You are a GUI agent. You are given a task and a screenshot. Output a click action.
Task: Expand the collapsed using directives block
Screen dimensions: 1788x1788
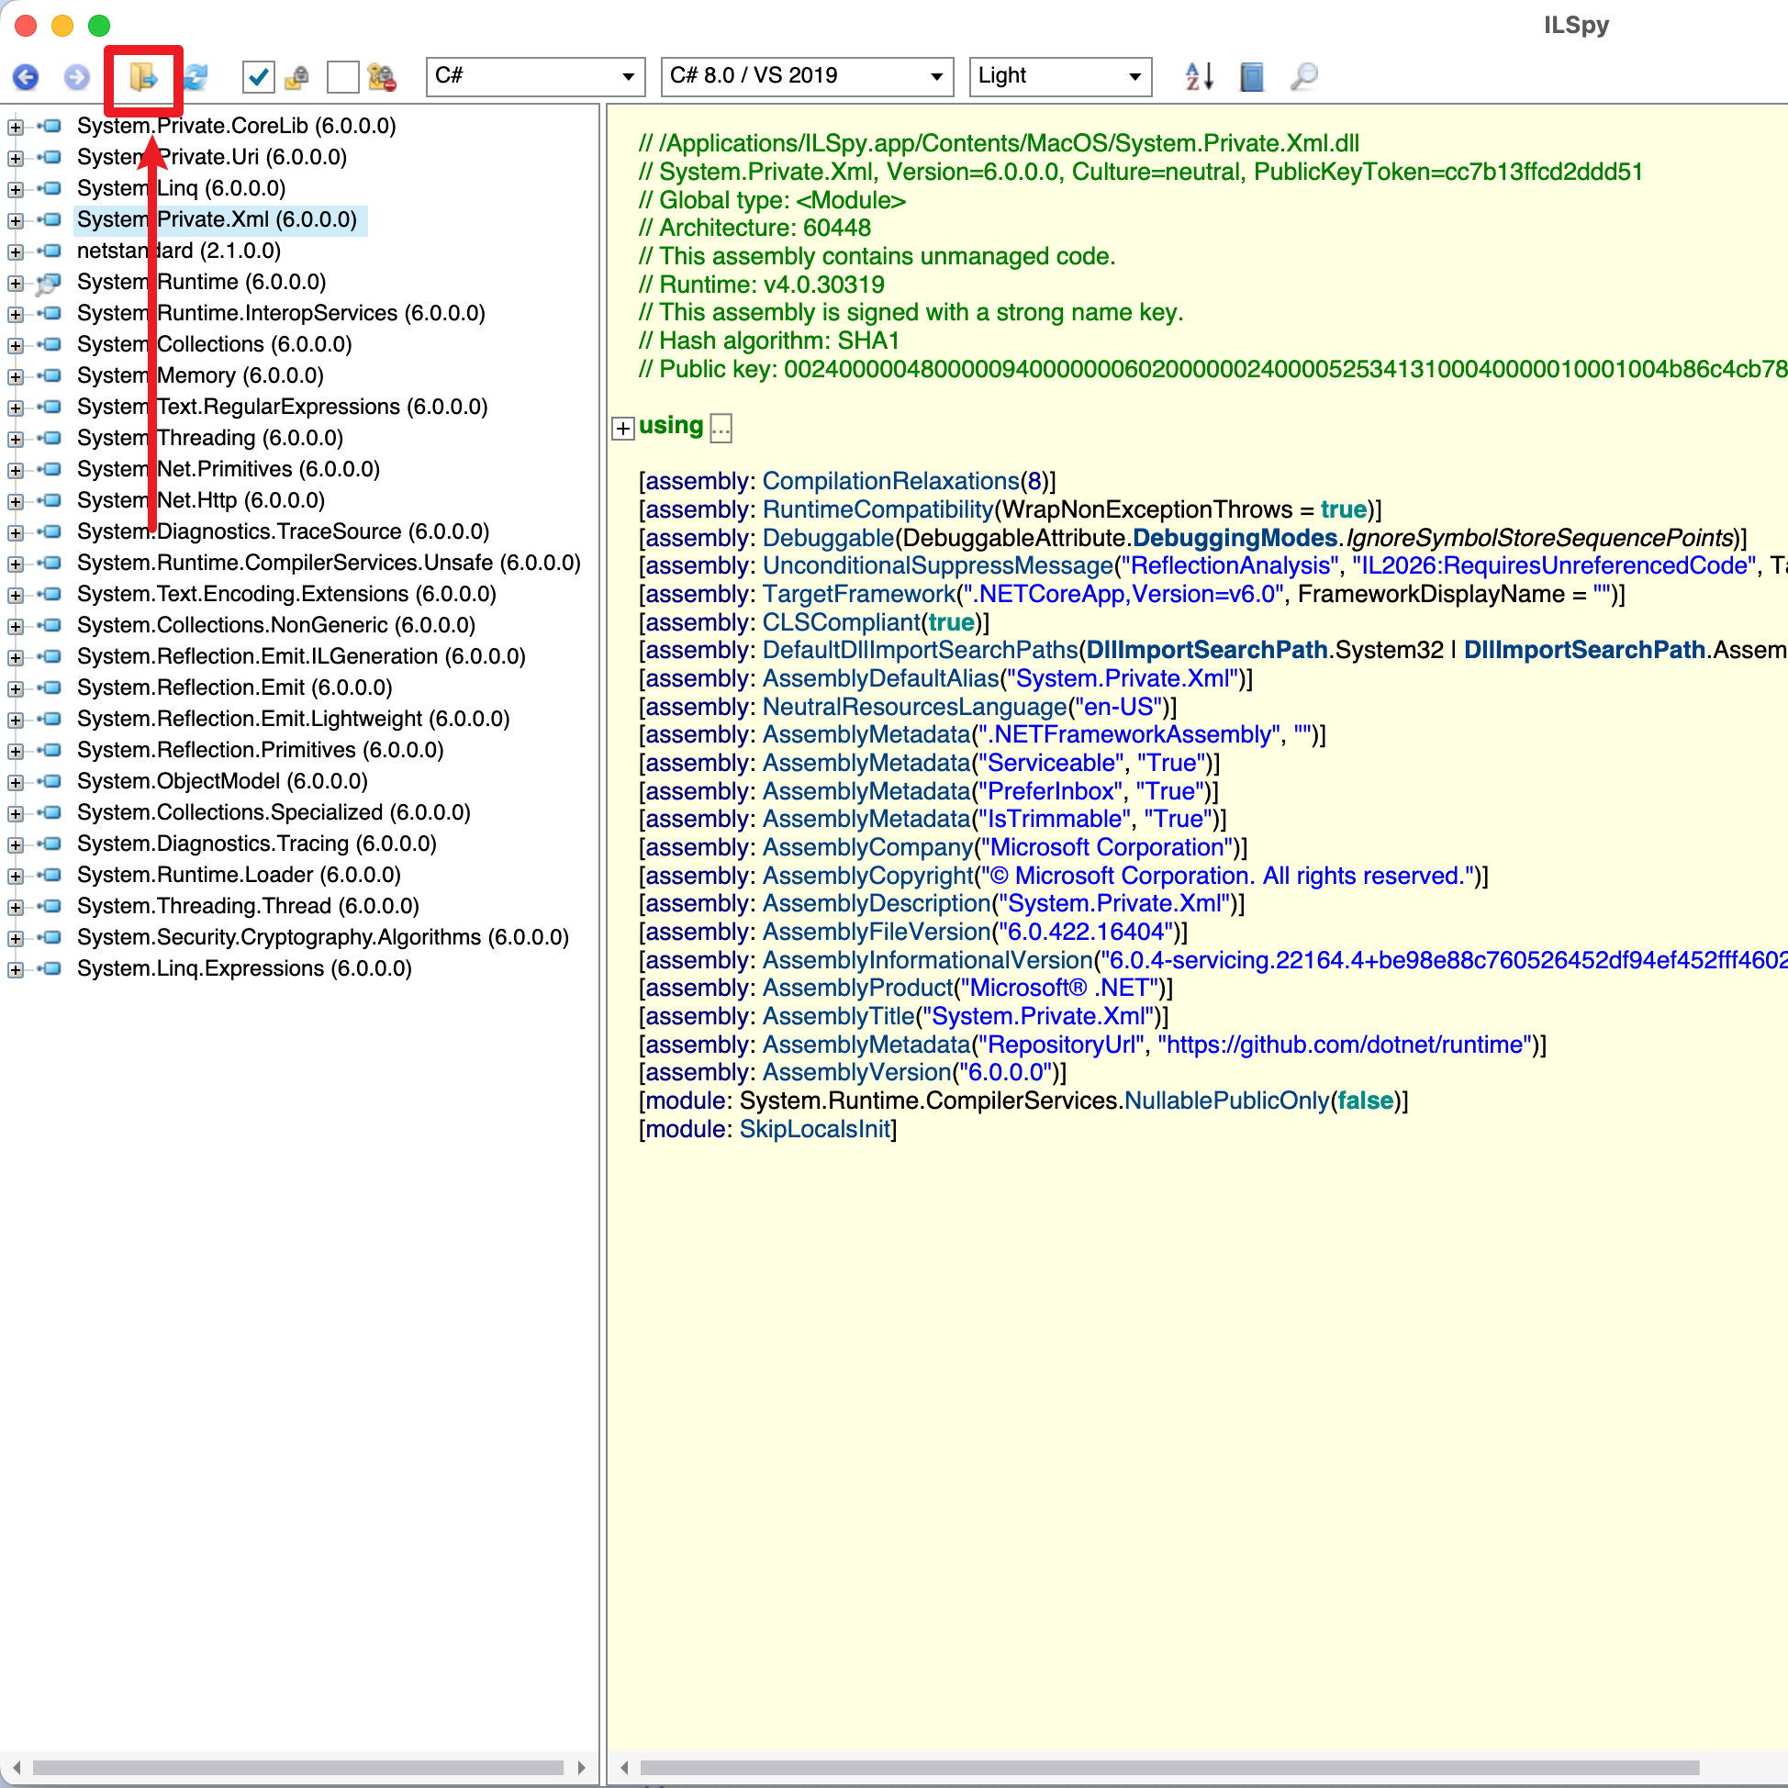pyautogui.click(x=623, y=427)
